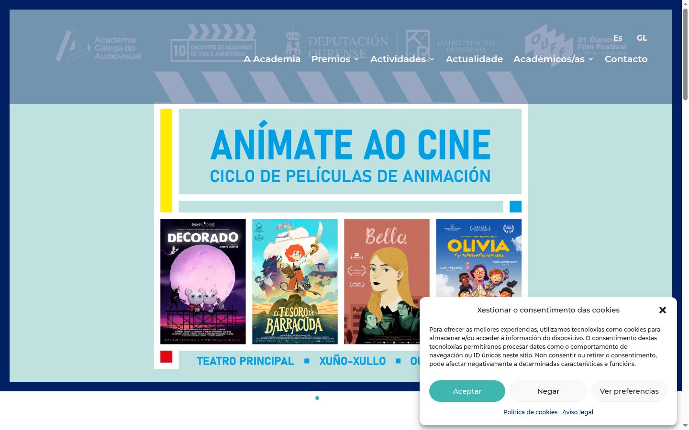Accept cookies with the Aceptar button
The height and width of the screenshot is (430, 689).
(467, 391)
